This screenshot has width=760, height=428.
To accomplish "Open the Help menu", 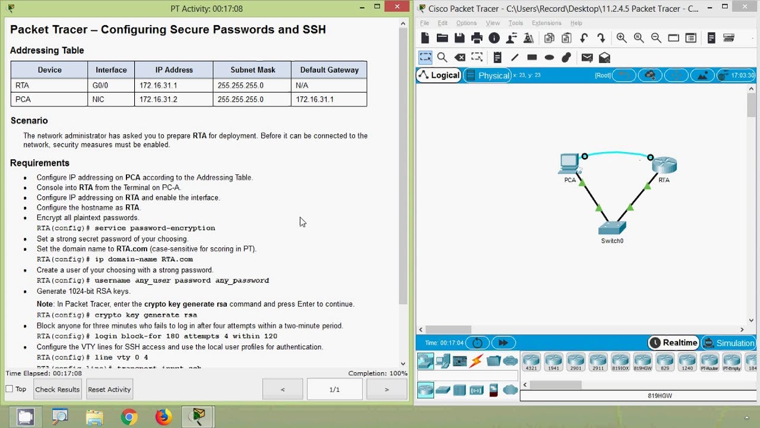I will [576, 23].
